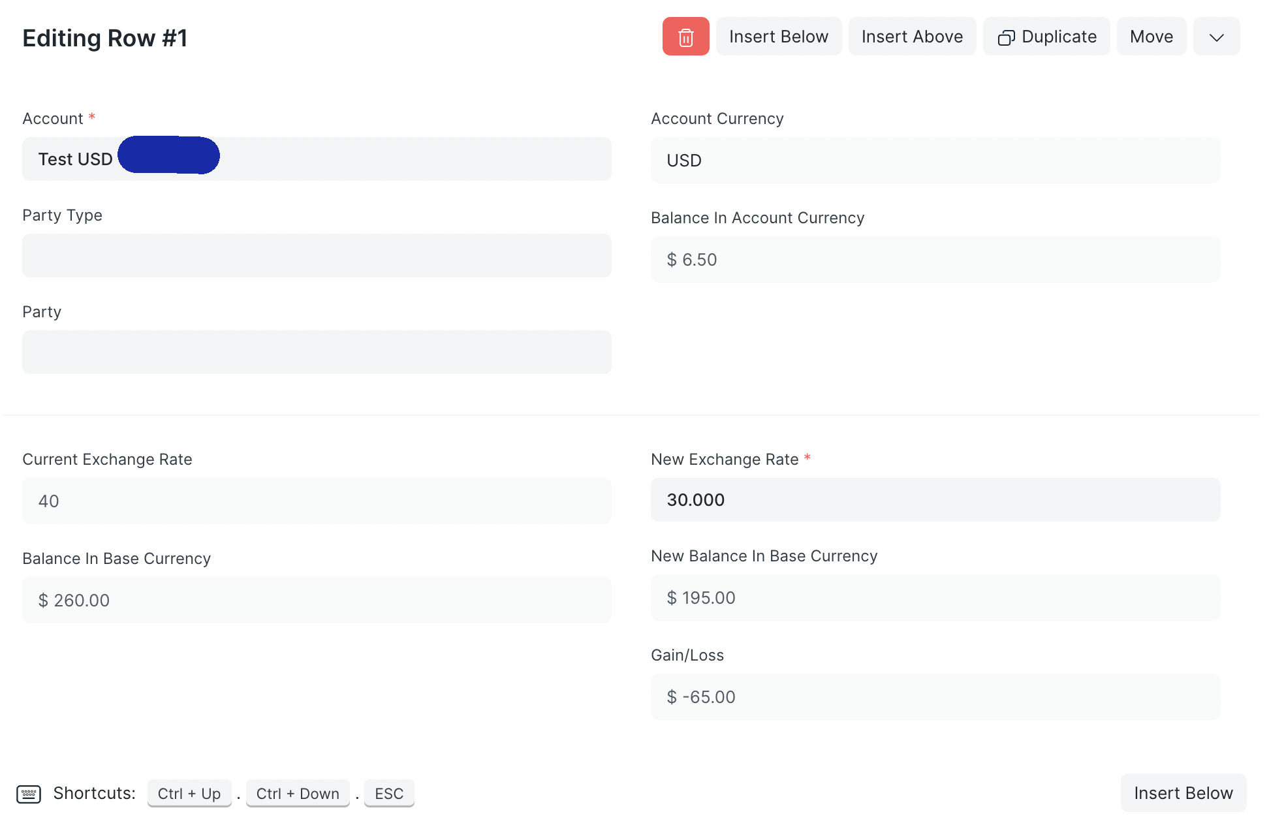Screen dimensions: 1269x829
Task: Click the top Insert Below button
Action: [x=778, y=37]
